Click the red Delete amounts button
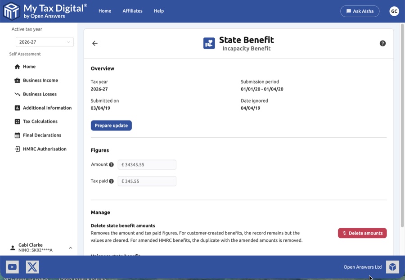Screen dimensions: 405x280 [x=362, y=233]
